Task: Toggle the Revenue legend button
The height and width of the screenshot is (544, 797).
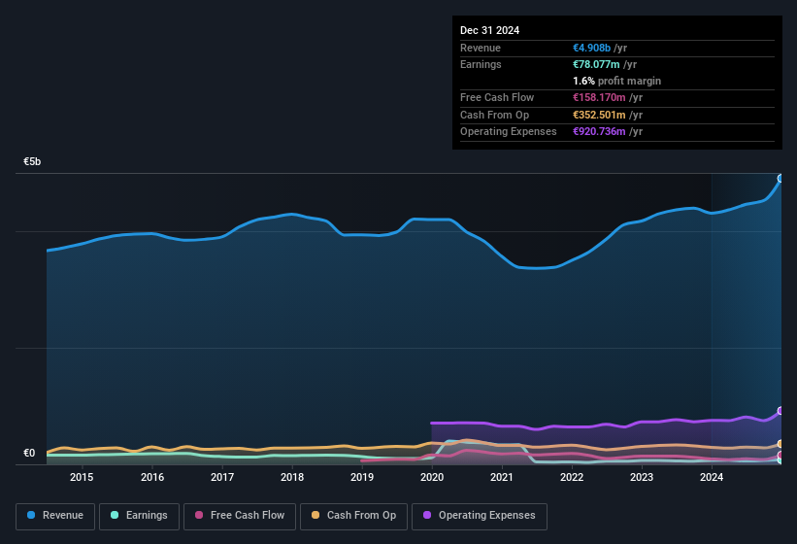Action: click(55, 516)
